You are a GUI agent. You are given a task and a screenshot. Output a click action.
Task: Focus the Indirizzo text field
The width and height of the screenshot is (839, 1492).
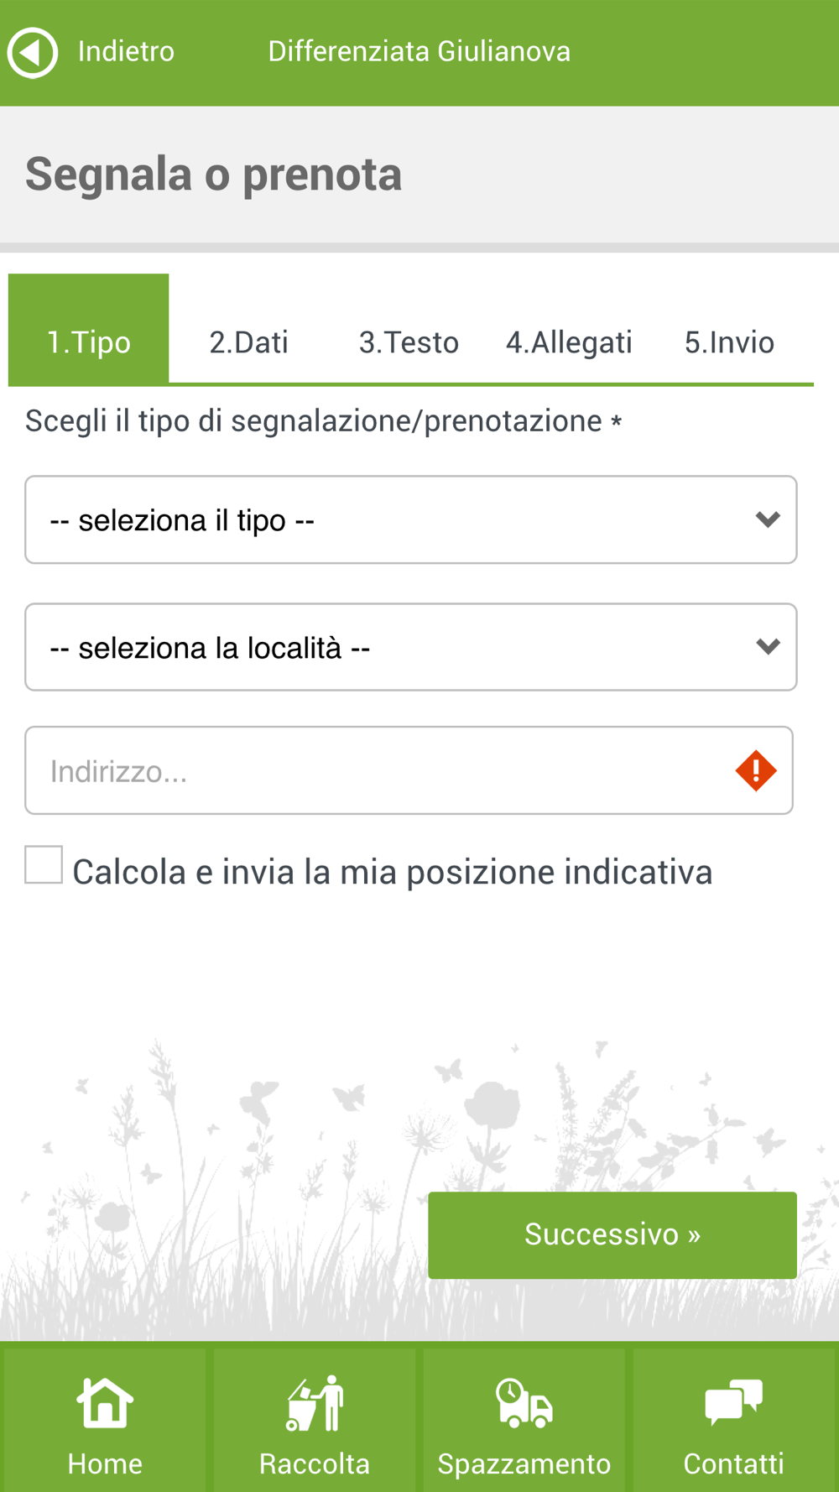(409, 770)
